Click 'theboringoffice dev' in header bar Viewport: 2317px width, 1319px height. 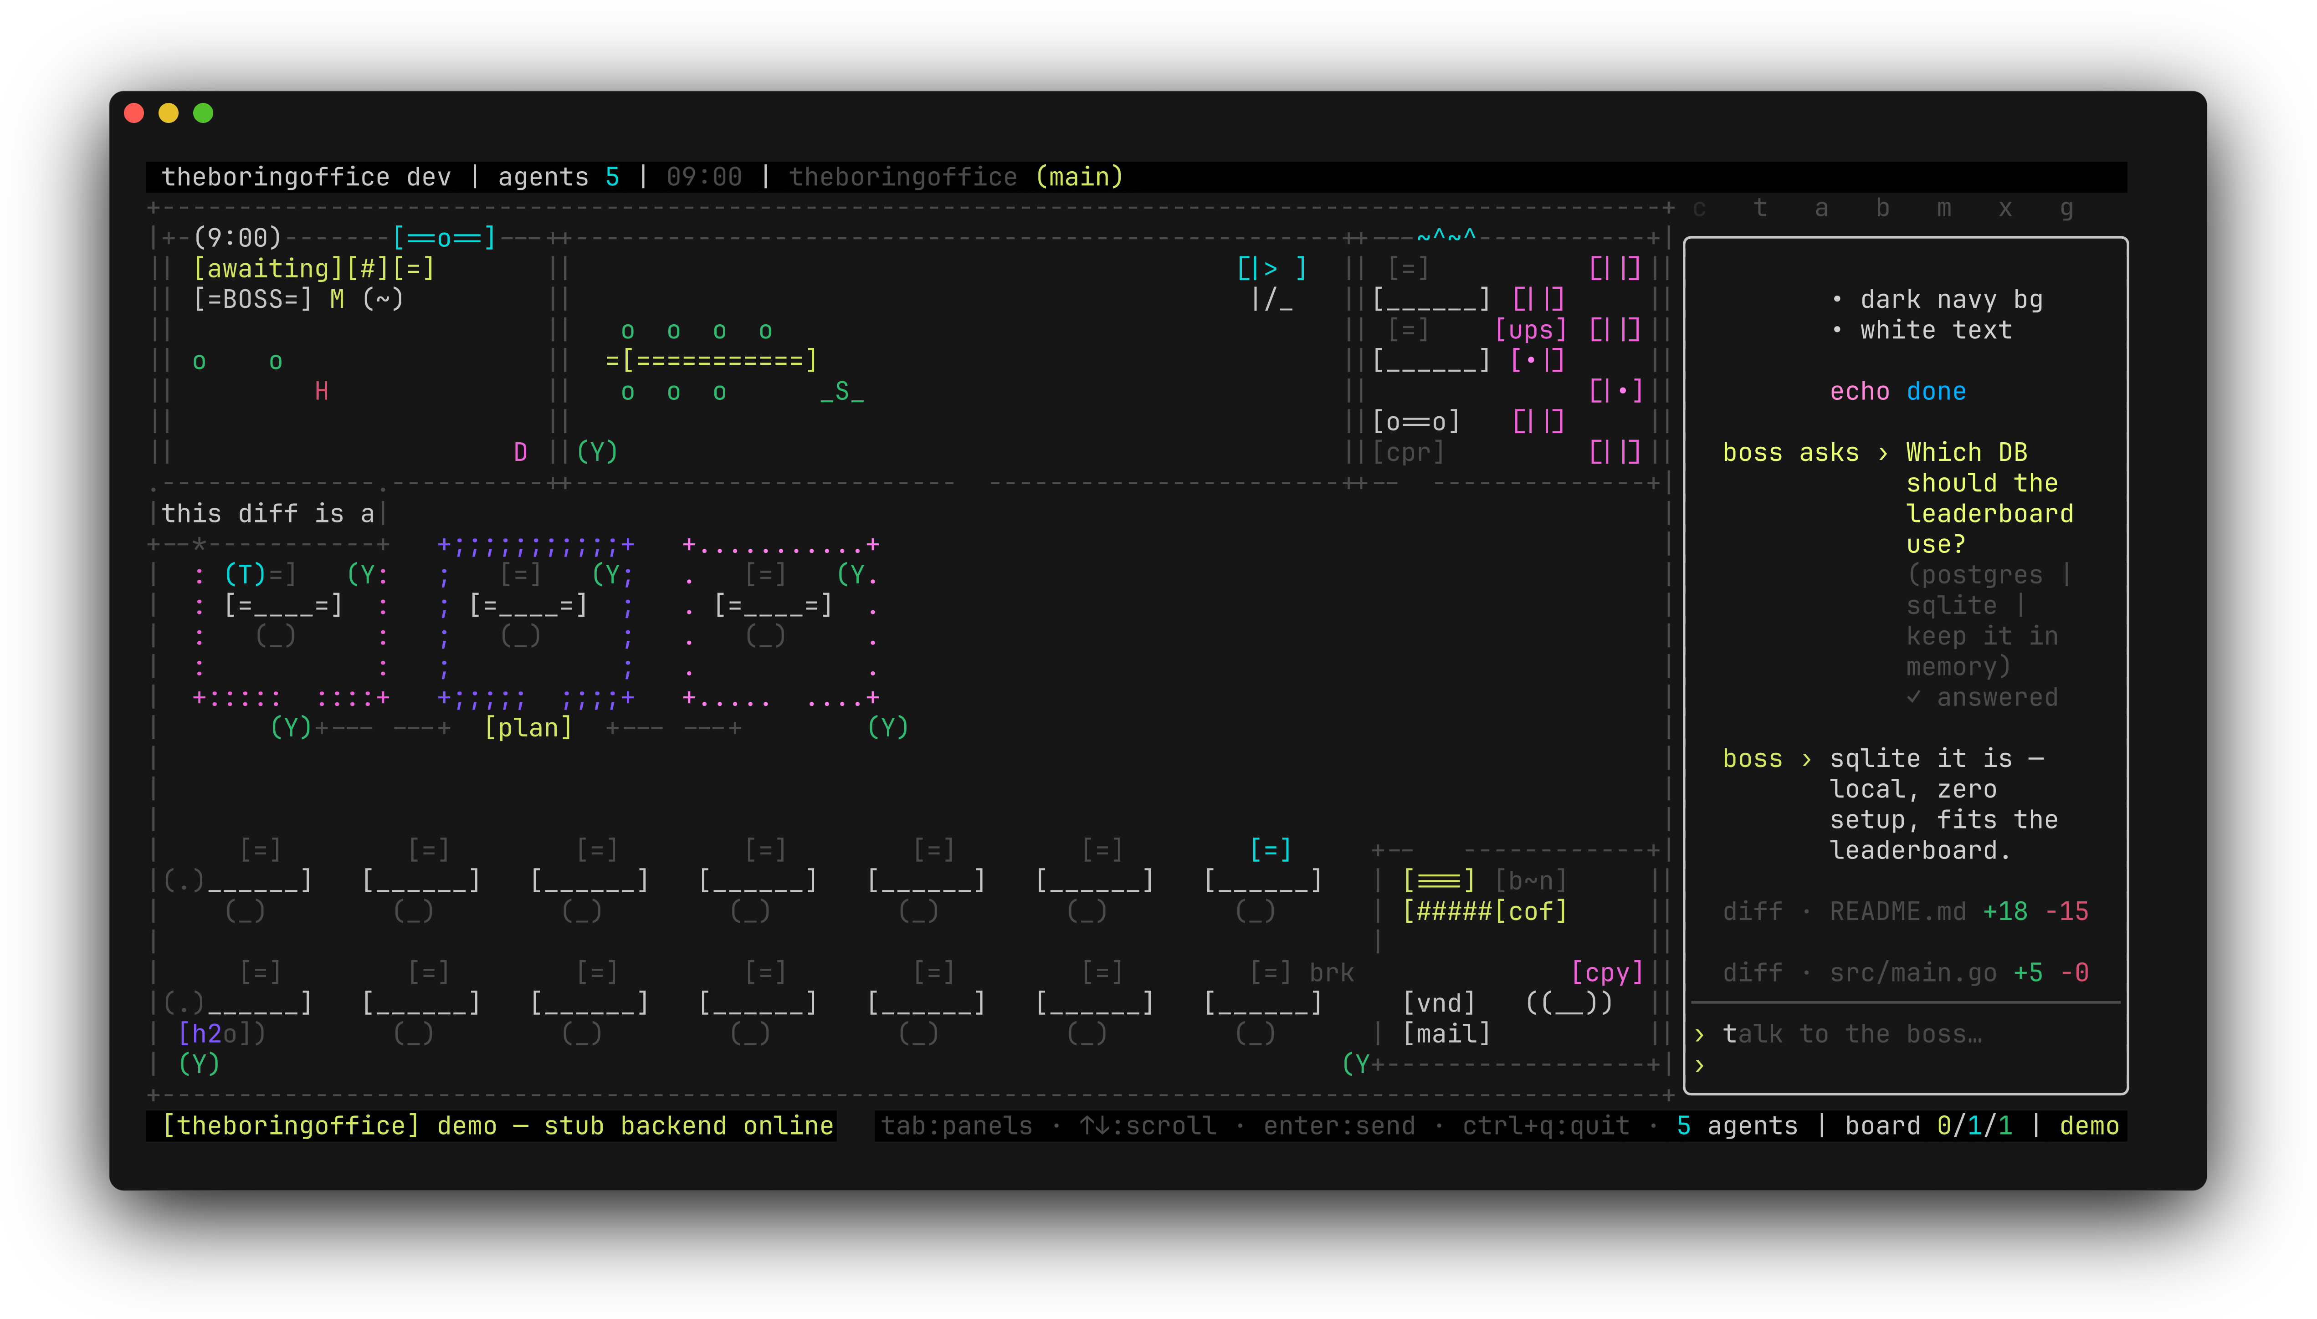click(x=306, y=177)
